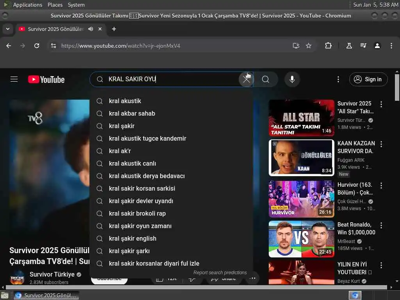Open a new tab with plus button
The image size is (400, 300).
pos(114,29)
